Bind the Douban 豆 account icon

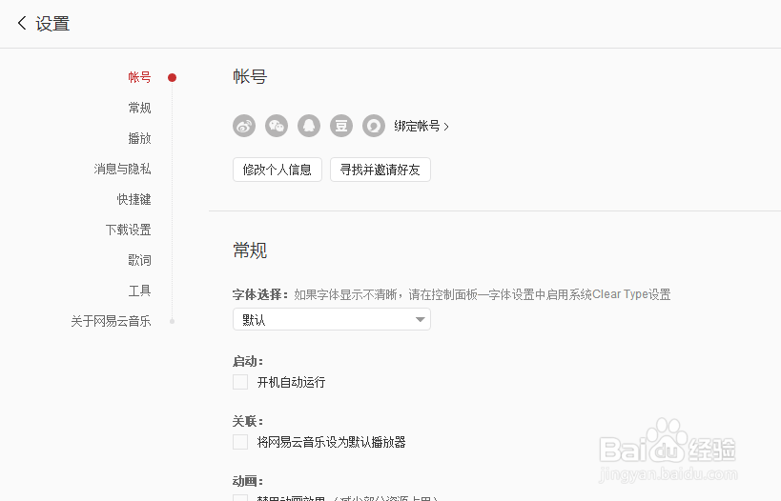click(341, 126)
